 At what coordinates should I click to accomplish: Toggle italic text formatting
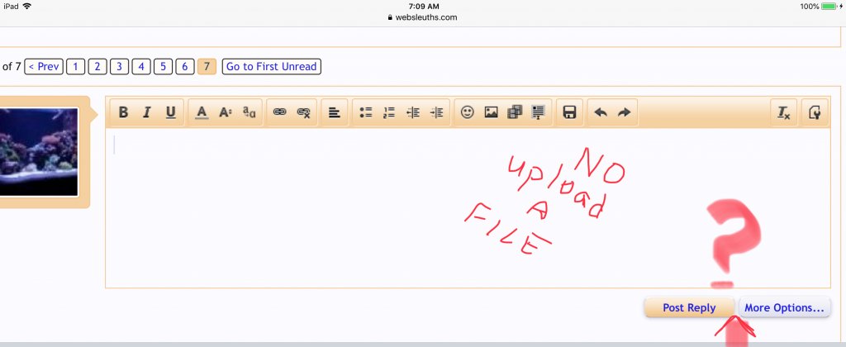click(146, 113)
